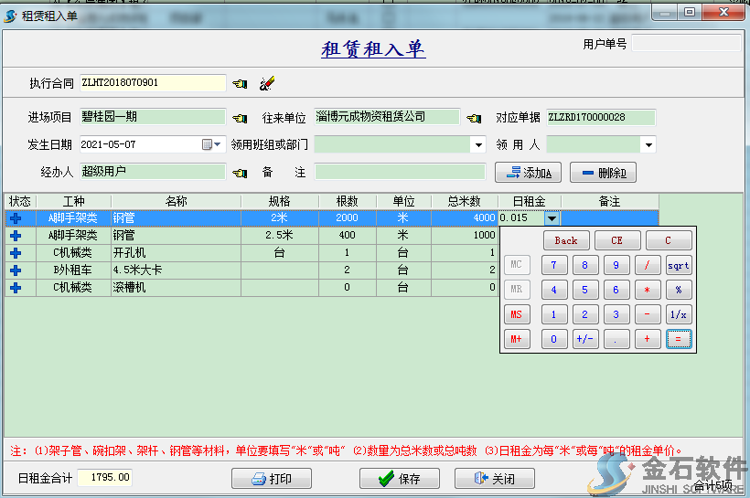
Task: Click the 备注 input field
Action: tap(400, 172)
